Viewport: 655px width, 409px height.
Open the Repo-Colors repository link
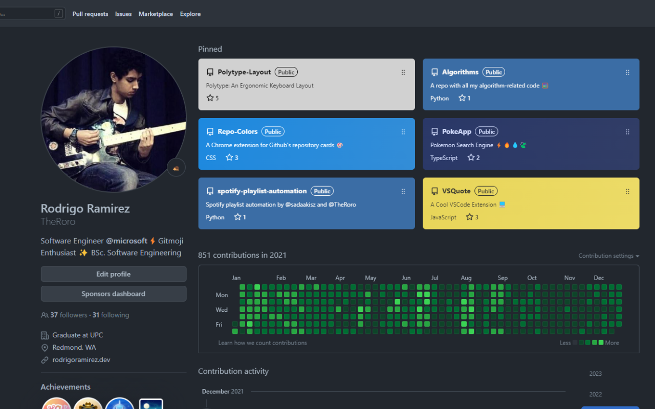237,131
